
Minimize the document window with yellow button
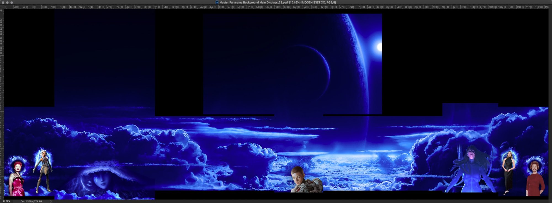(7, 2)
